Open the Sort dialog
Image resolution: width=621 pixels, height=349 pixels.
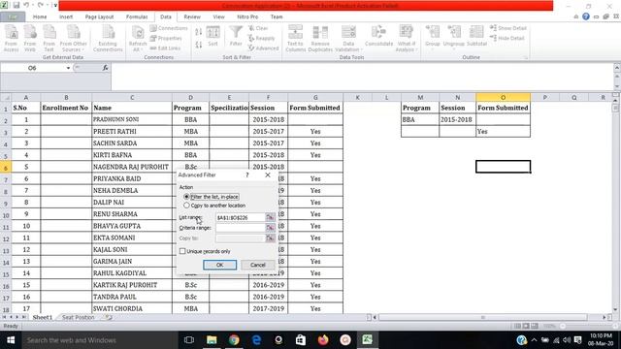click(x=212, y=37)
